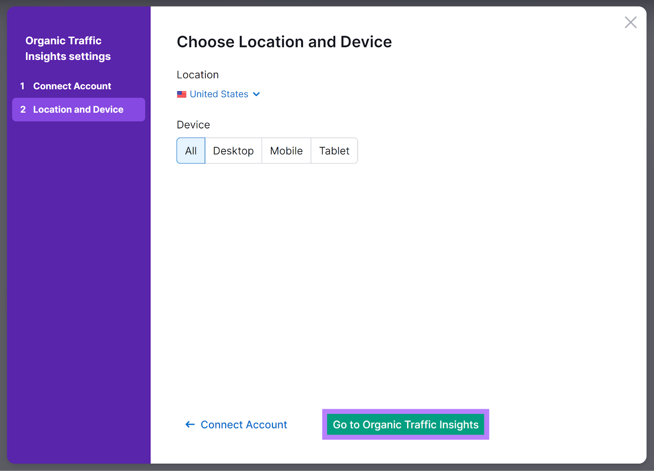The image size is (654, 471).
Task: Click the step 1 number in sidebar
Action: pyautogui.click(x=23, y=86)
